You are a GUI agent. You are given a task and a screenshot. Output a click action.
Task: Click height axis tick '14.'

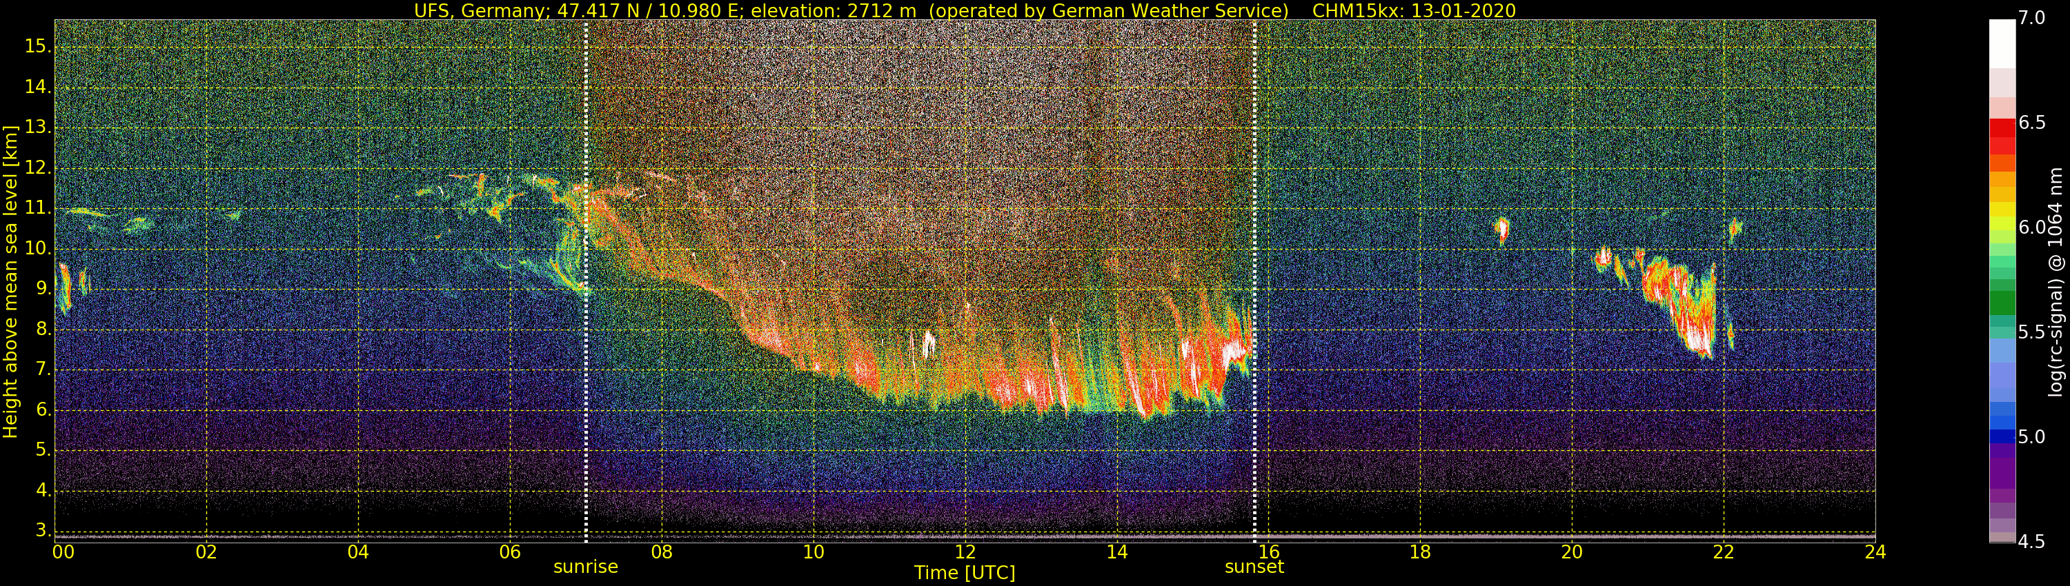click(39, 88)
